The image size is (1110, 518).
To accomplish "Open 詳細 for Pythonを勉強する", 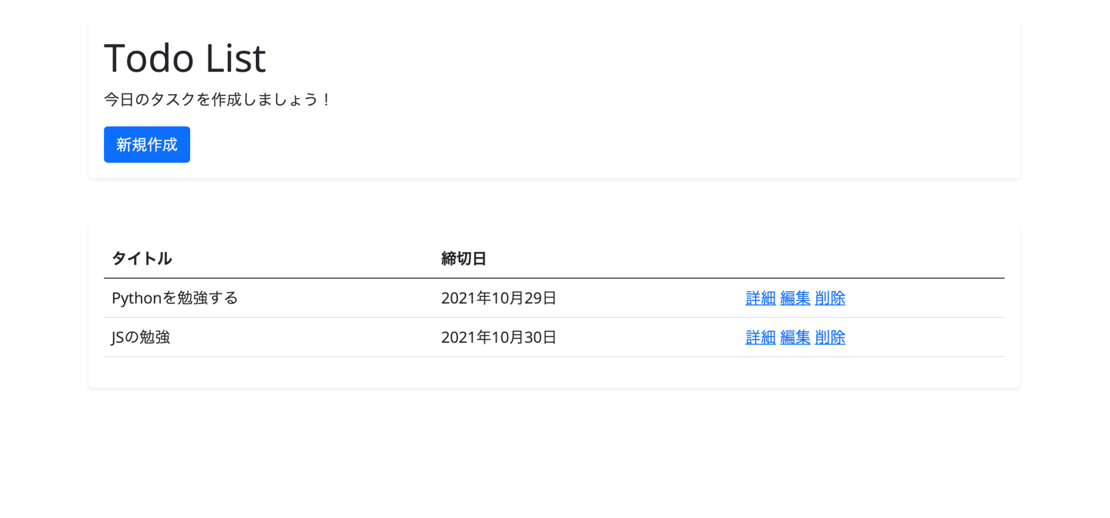I will pyautogui.click(x=760, y=297).
